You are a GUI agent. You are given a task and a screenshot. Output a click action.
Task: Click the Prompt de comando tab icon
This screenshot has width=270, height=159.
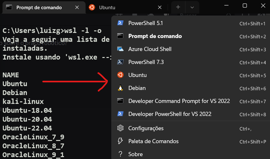tap(9, 7)
